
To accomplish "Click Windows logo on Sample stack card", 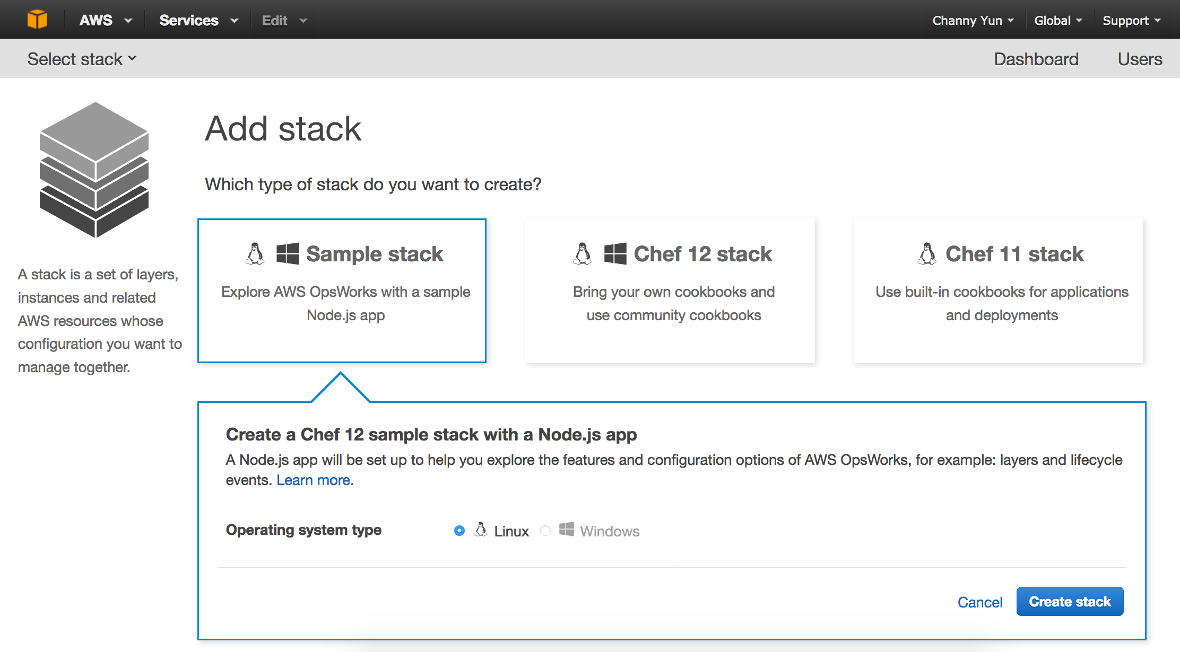I will (288, 254).
